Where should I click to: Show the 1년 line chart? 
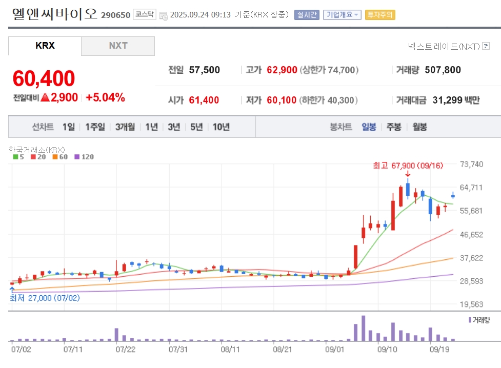point(152,127)
